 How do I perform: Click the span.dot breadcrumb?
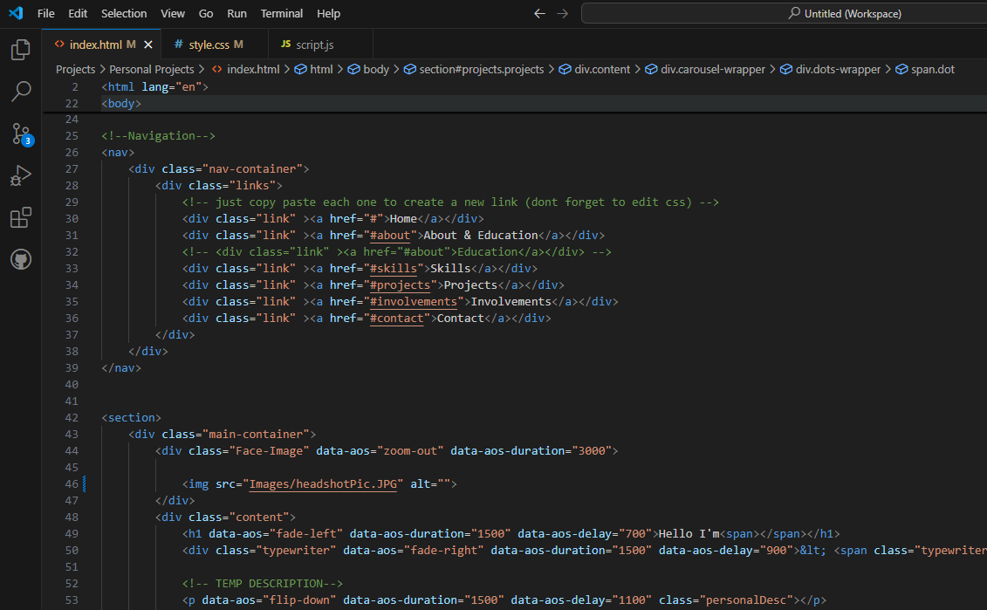click(x=925, y=69)
